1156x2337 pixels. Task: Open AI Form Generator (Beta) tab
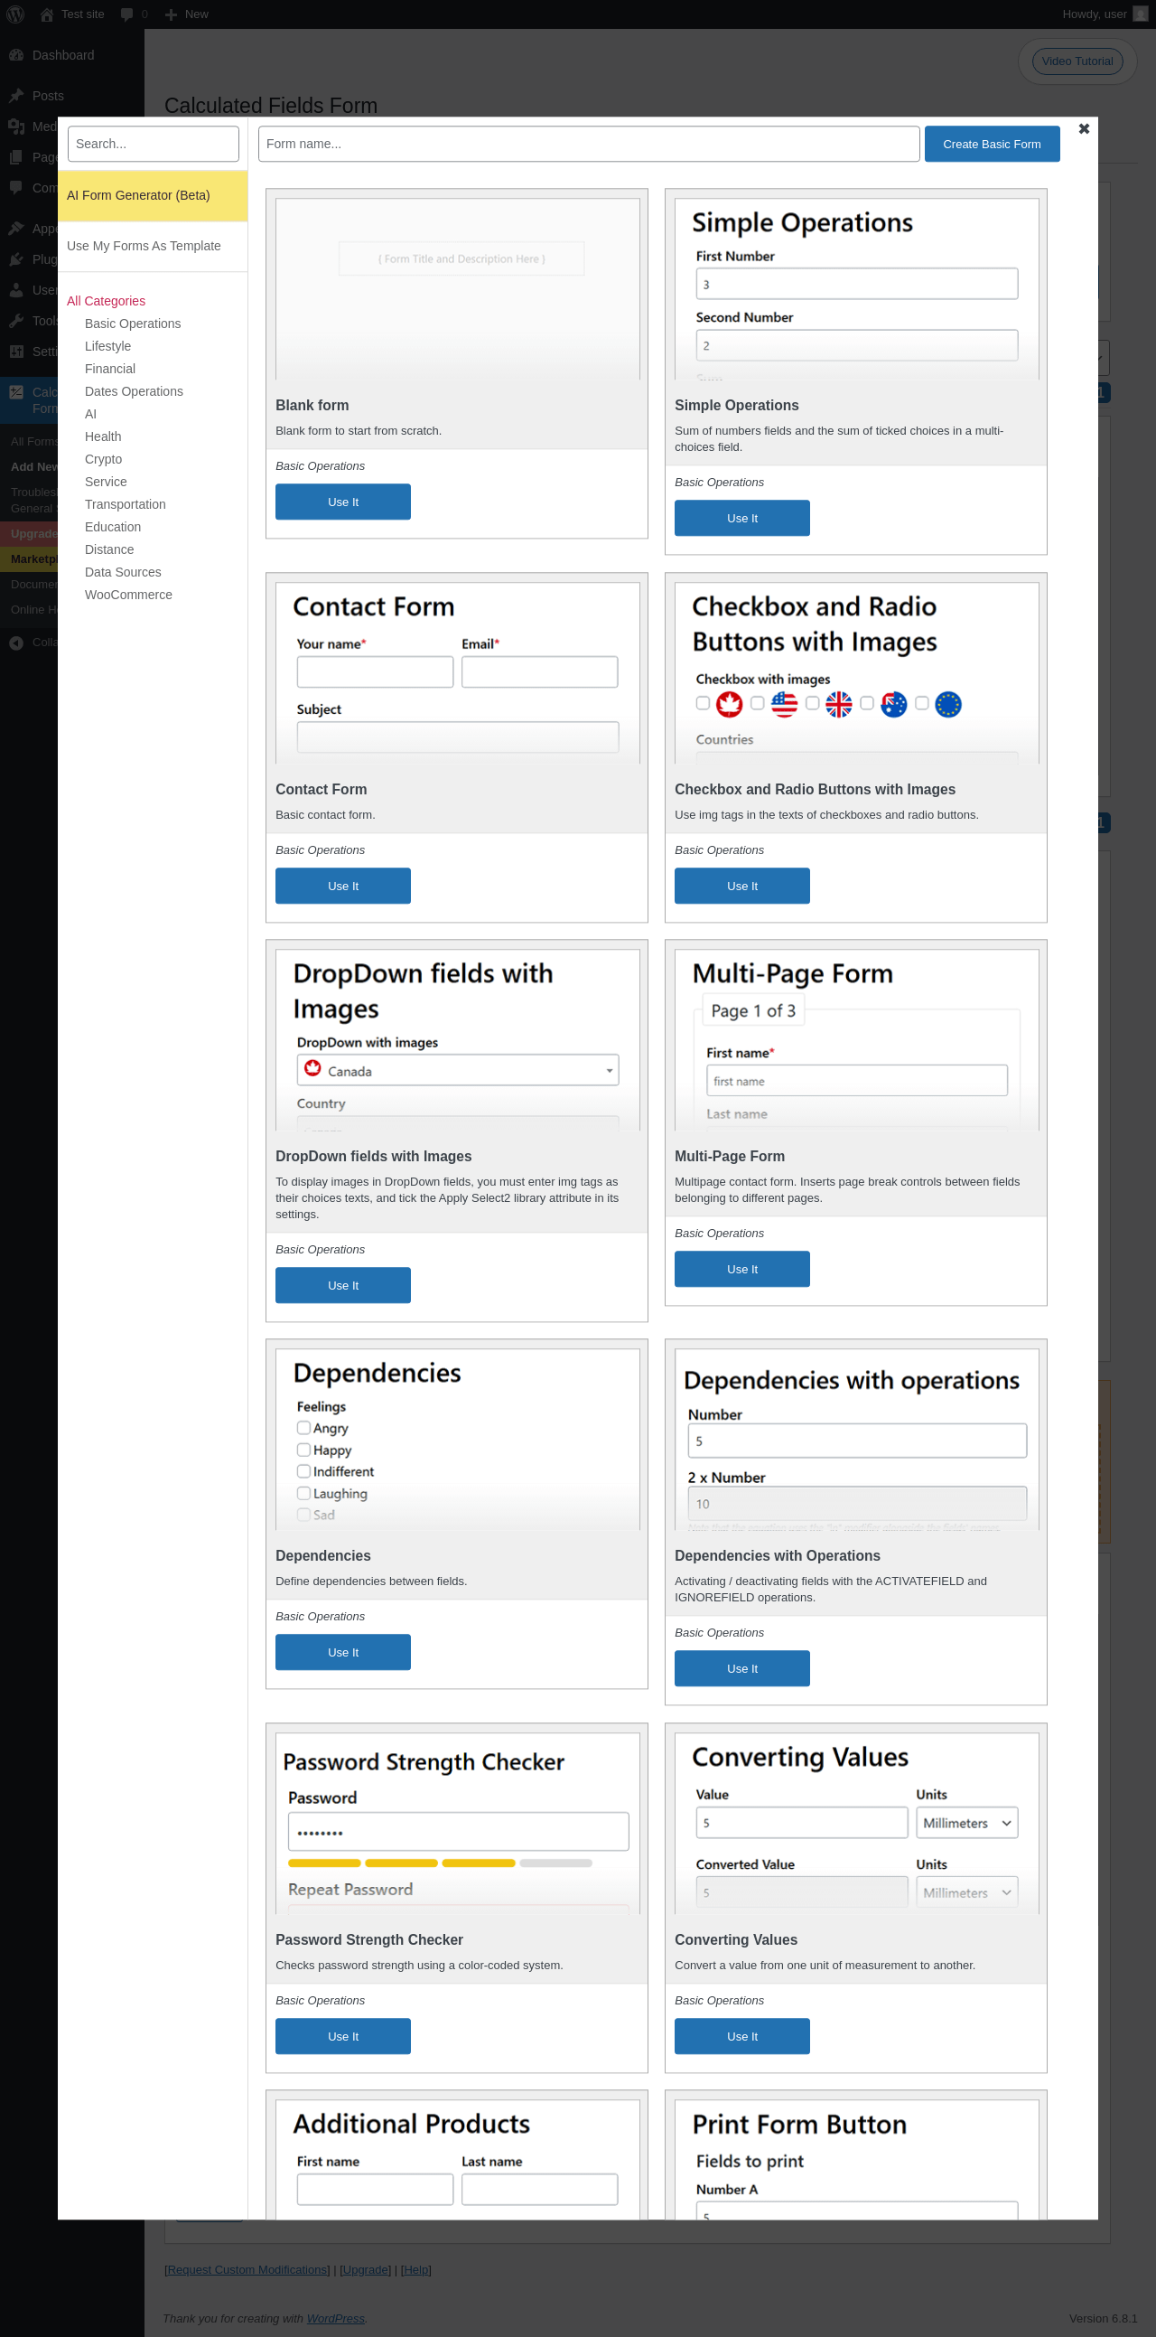pos(139,196)
